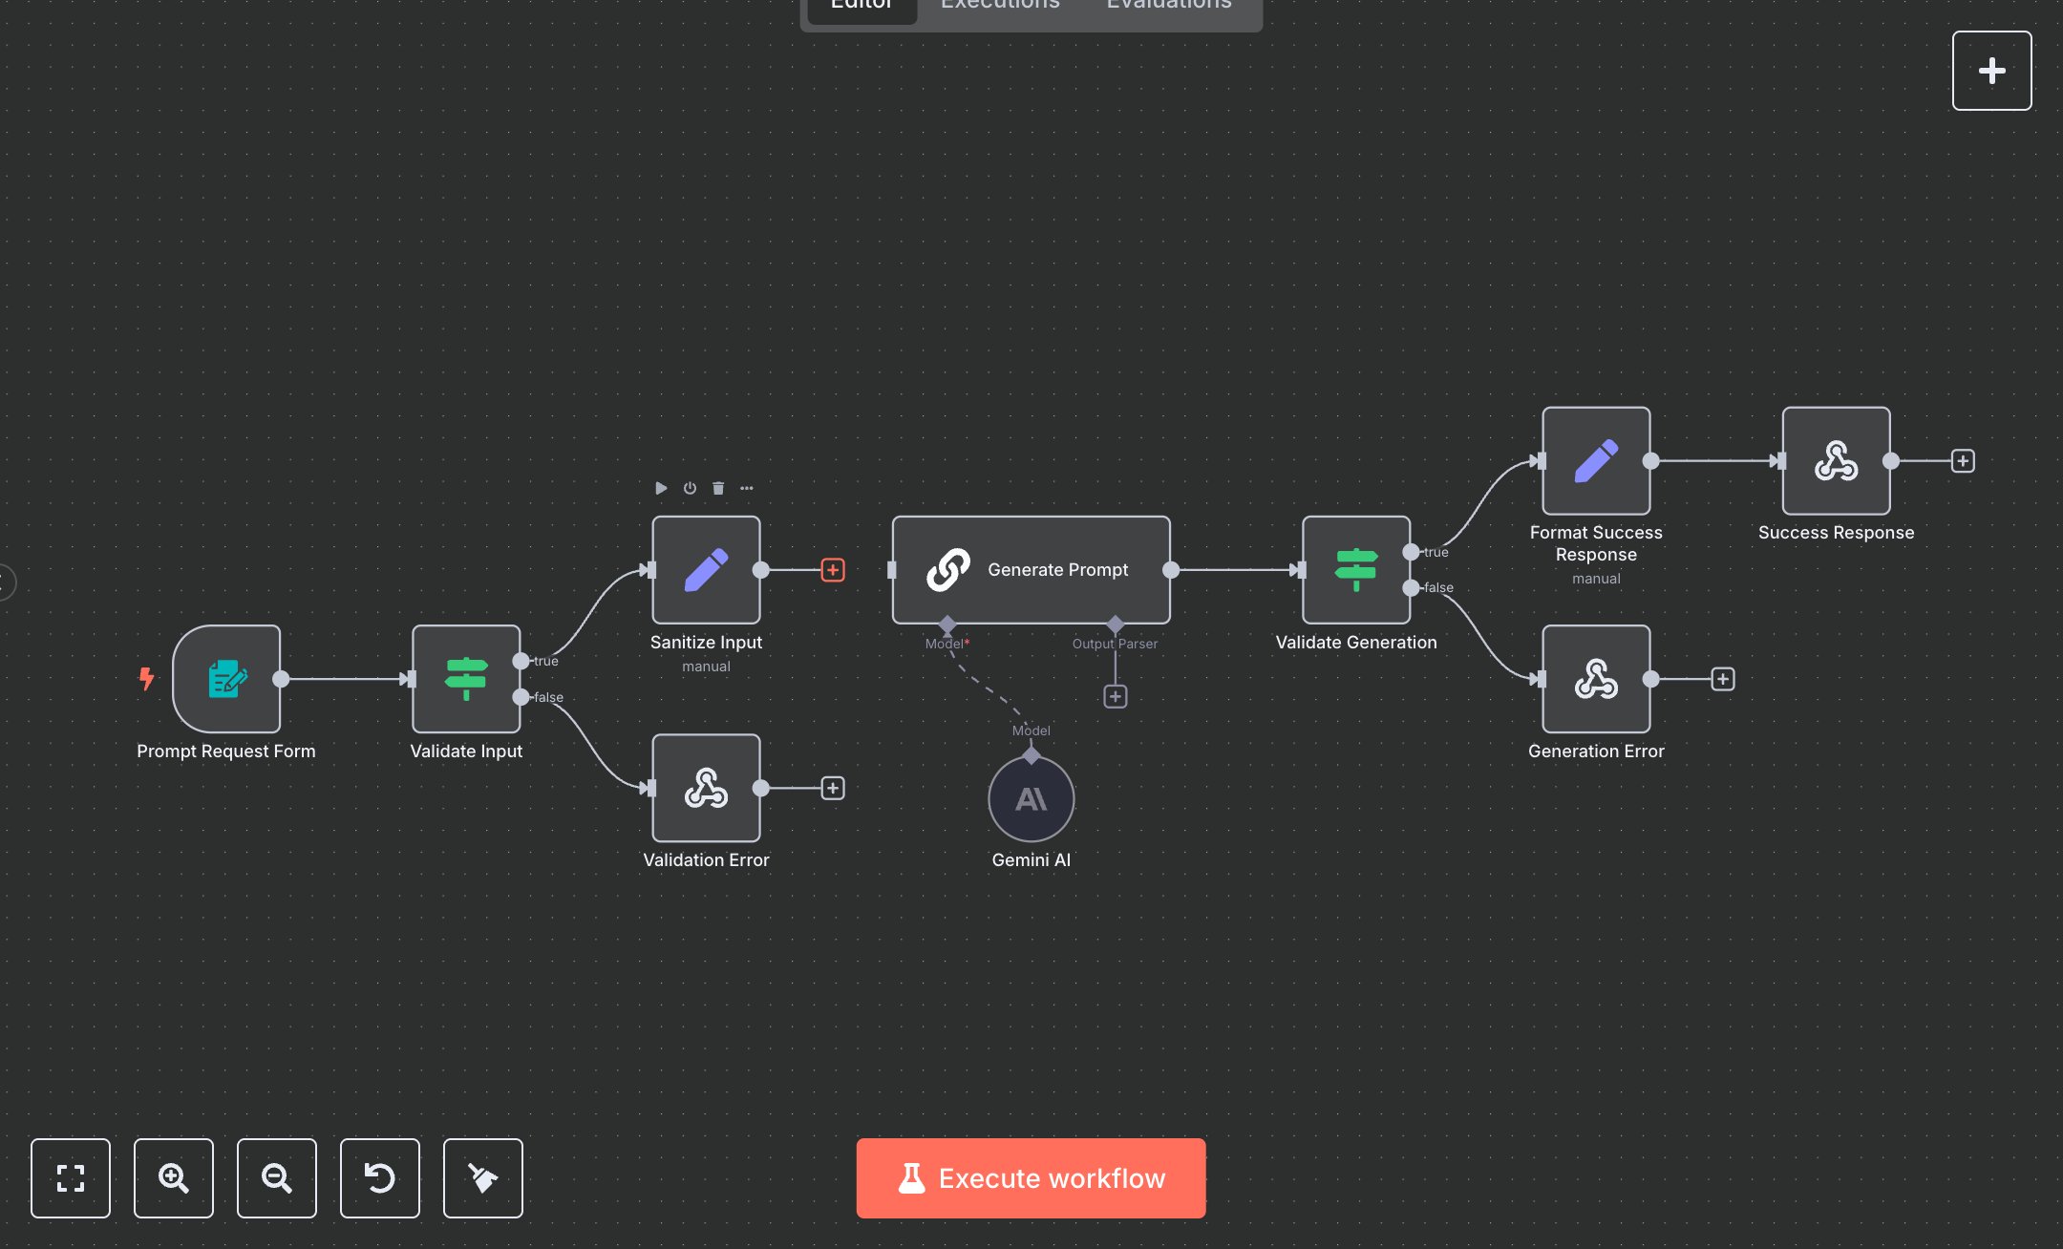The image size is (2063, 1249).
Task: Tidy up workflow with the broom icon
Action: 482,1178
